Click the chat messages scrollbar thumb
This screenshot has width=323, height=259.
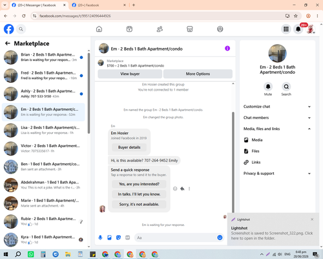point(233,163)
